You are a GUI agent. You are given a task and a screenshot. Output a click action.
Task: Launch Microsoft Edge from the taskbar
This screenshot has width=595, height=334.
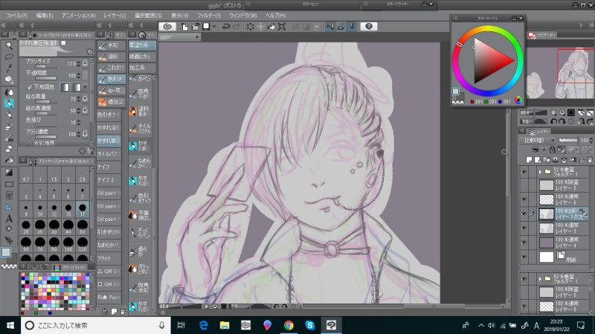click(203, 325)
